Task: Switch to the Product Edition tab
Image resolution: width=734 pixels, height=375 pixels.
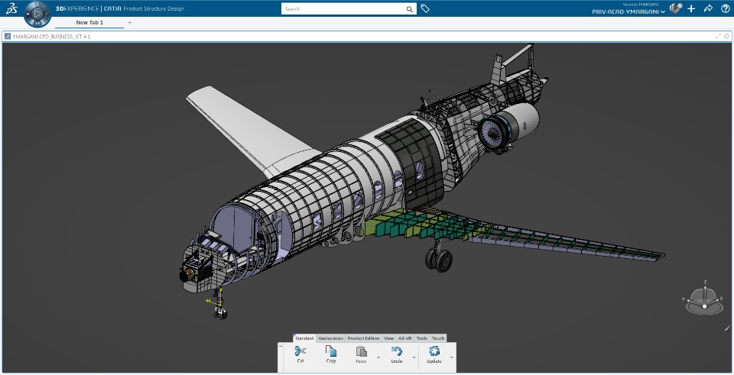Action: (363, 338)
